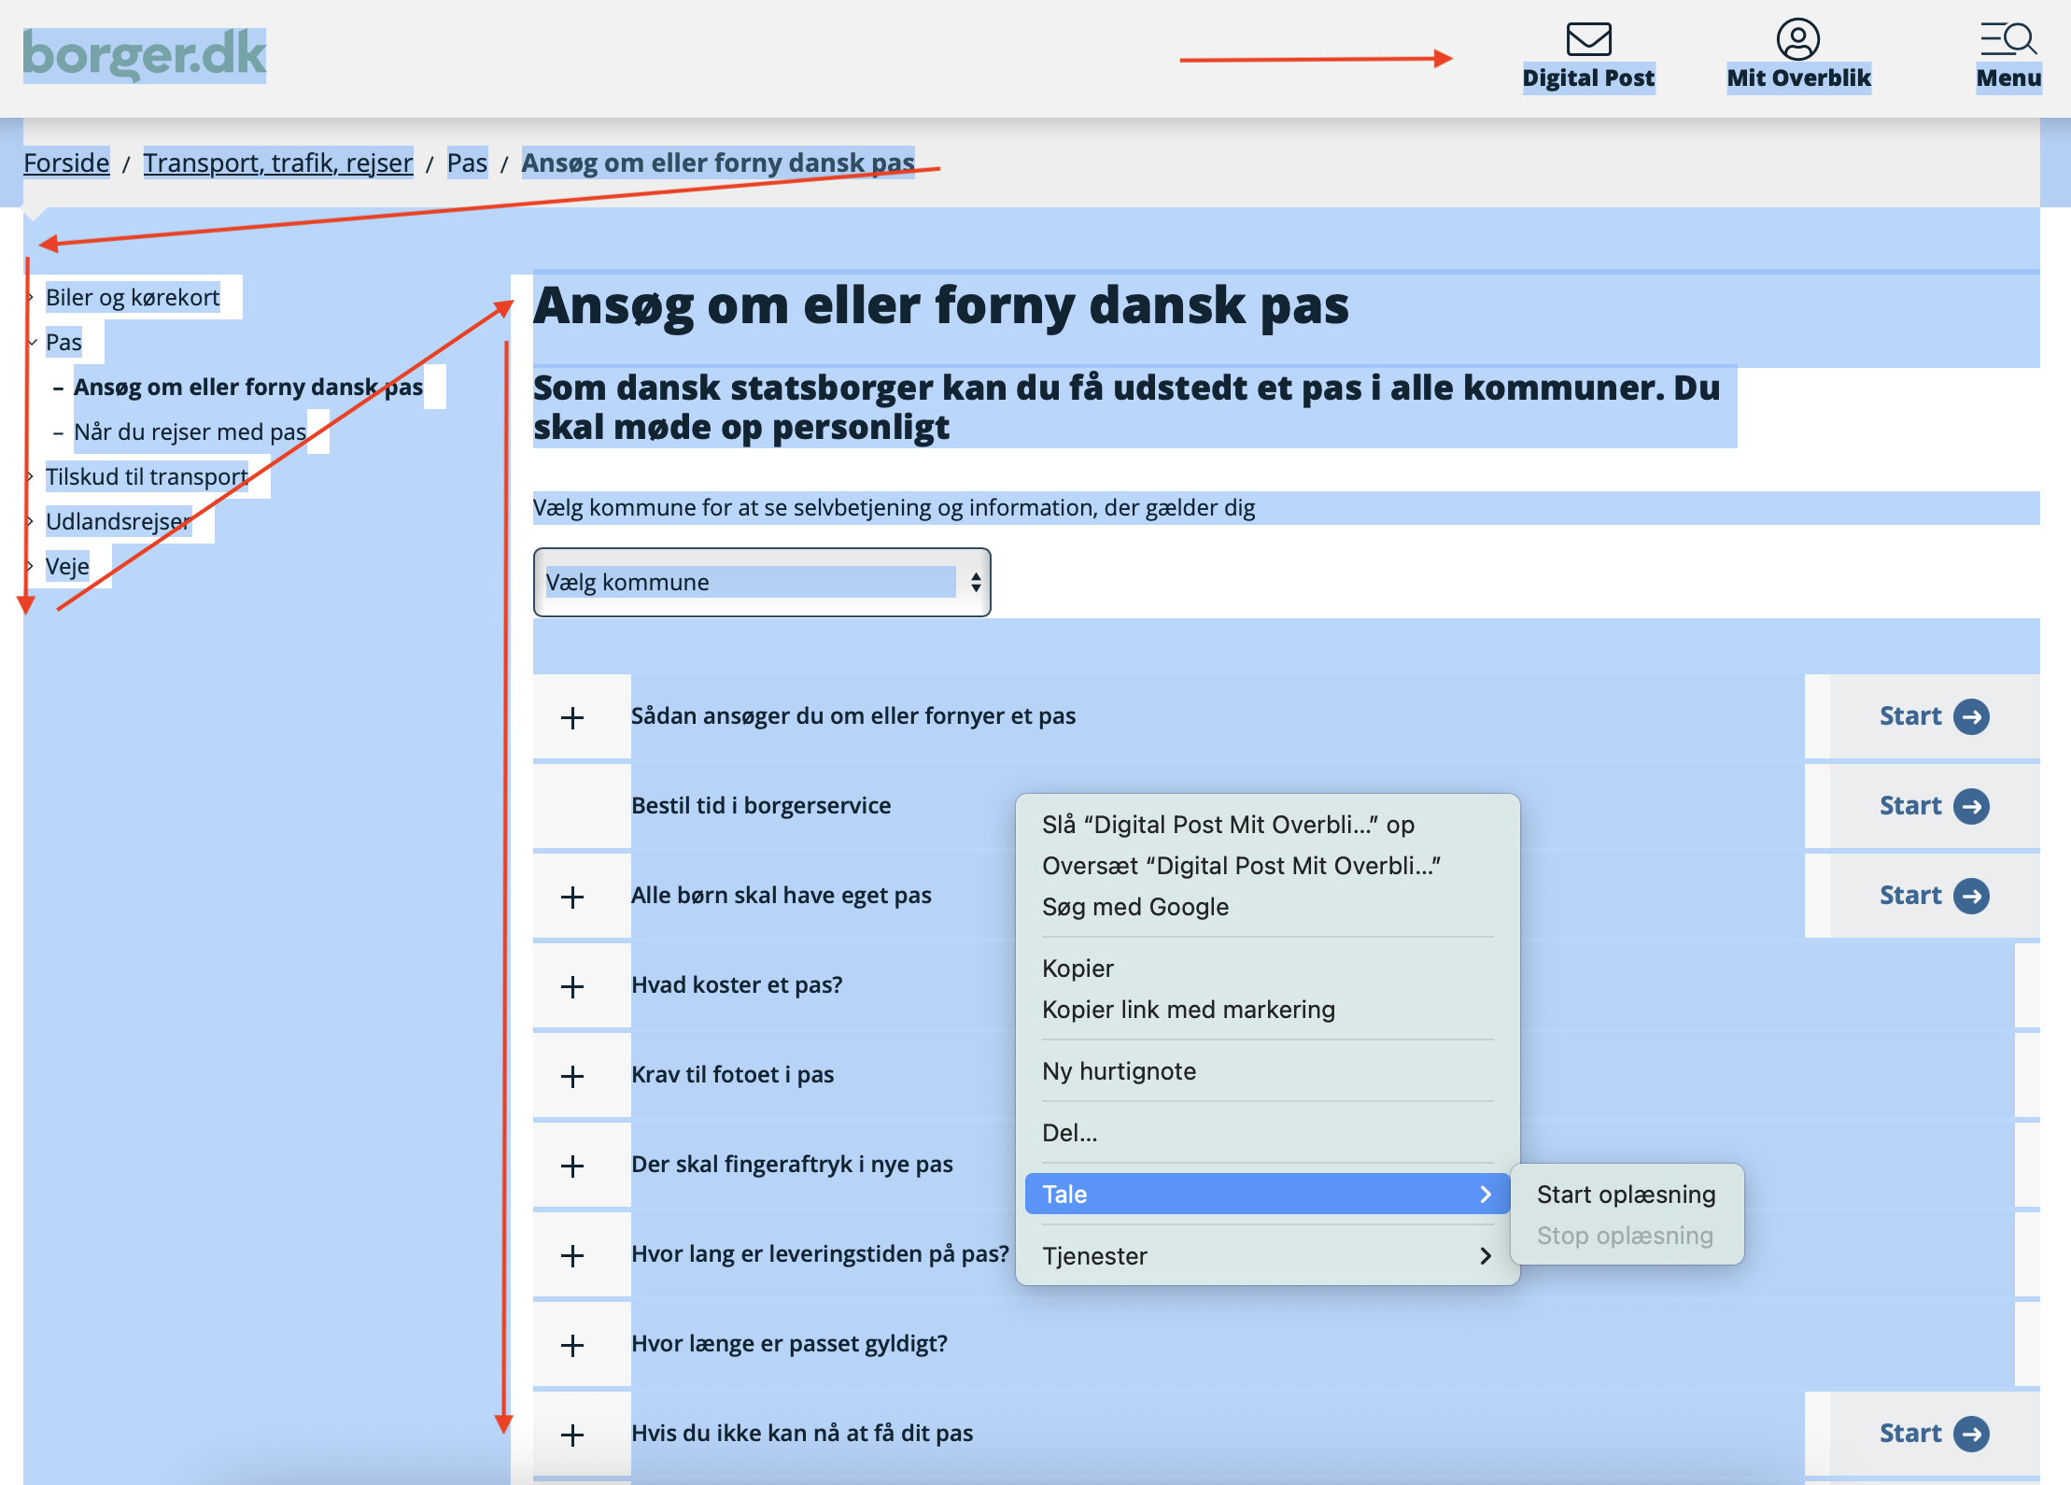Expand plus for Hvor længe er passet gyldigt?
Screen dimensions: 2071x1485
[x=572, y=1345]
